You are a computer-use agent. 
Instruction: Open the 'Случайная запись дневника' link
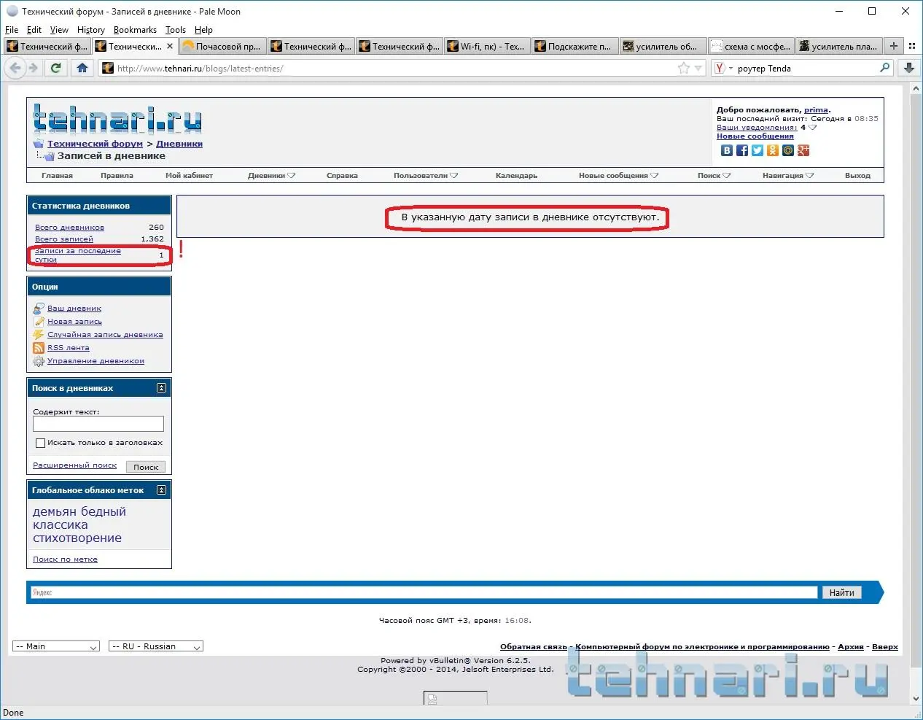point(105,335)
